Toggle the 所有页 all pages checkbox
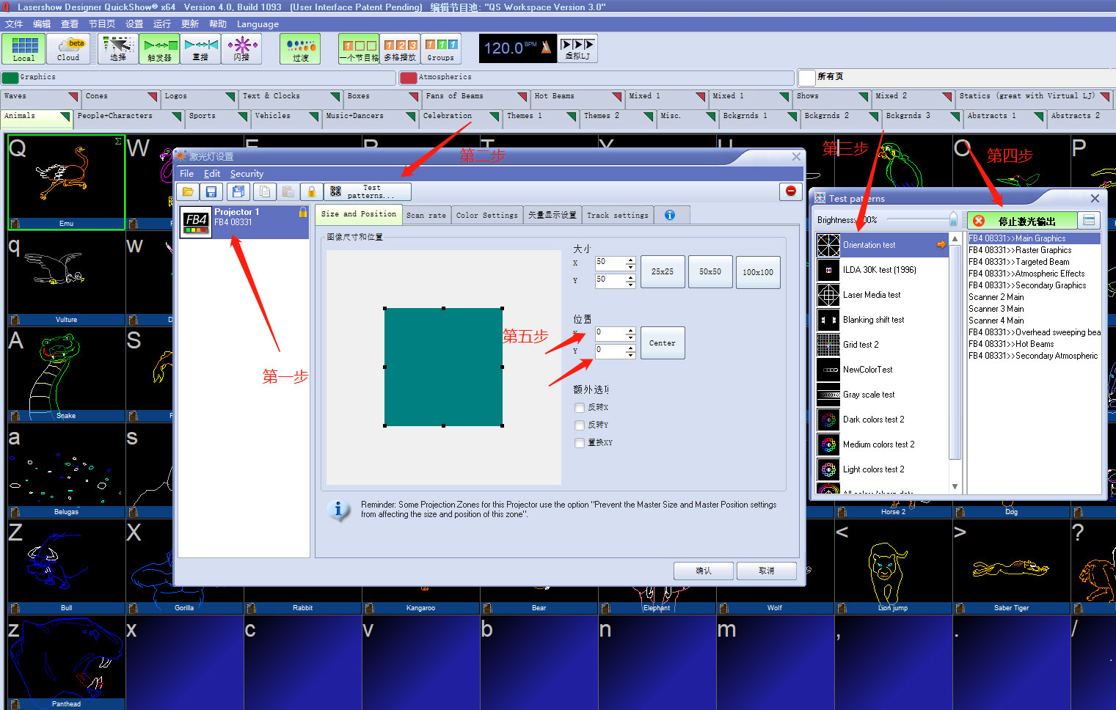Image resolution: width=1116 pixels, height=710 pixels. pos(807,77)
